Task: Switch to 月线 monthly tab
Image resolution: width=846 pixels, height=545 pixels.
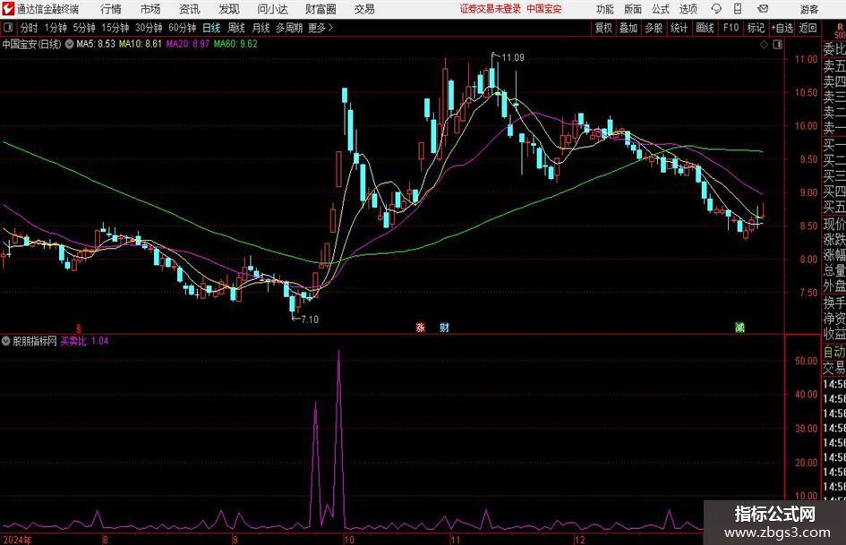Action: point(261,28)
